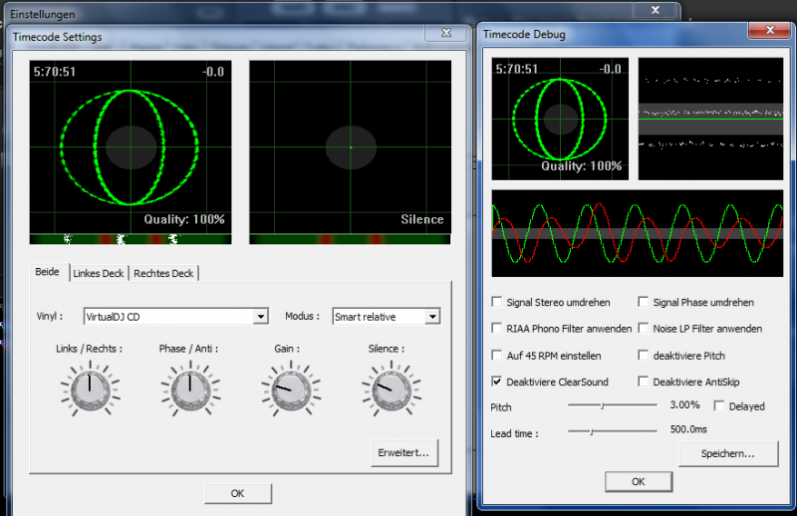The width and height of the screenshot is (797, 516).
Task: Check Signal Stereo umdrehen checkbox
Action: [x=497, y=302]
